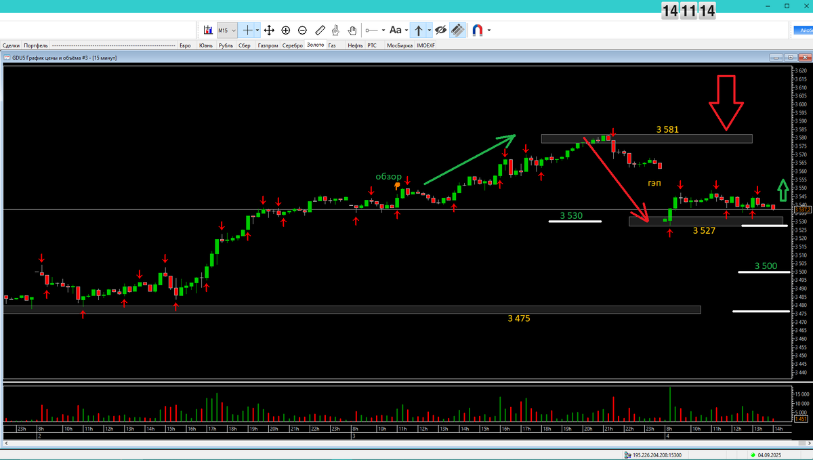Switch to the Газпром tab
The image size is (813, 460).
click(268, 45)
